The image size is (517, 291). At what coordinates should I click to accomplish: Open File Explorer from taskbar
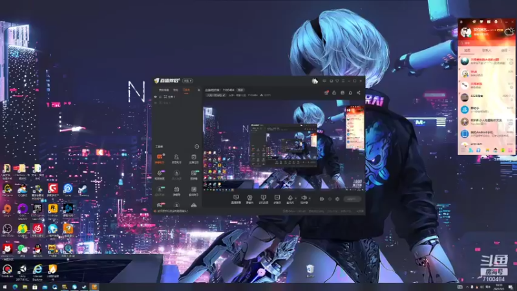25,287
